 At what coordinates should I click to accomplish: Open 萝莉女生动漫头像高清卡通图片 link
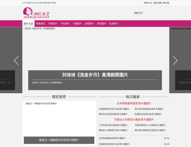[113, 114]
